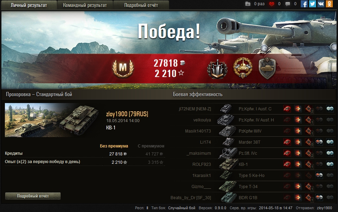338x212 pixels.
Task: Click the download count icon
Action: point(248,4)
